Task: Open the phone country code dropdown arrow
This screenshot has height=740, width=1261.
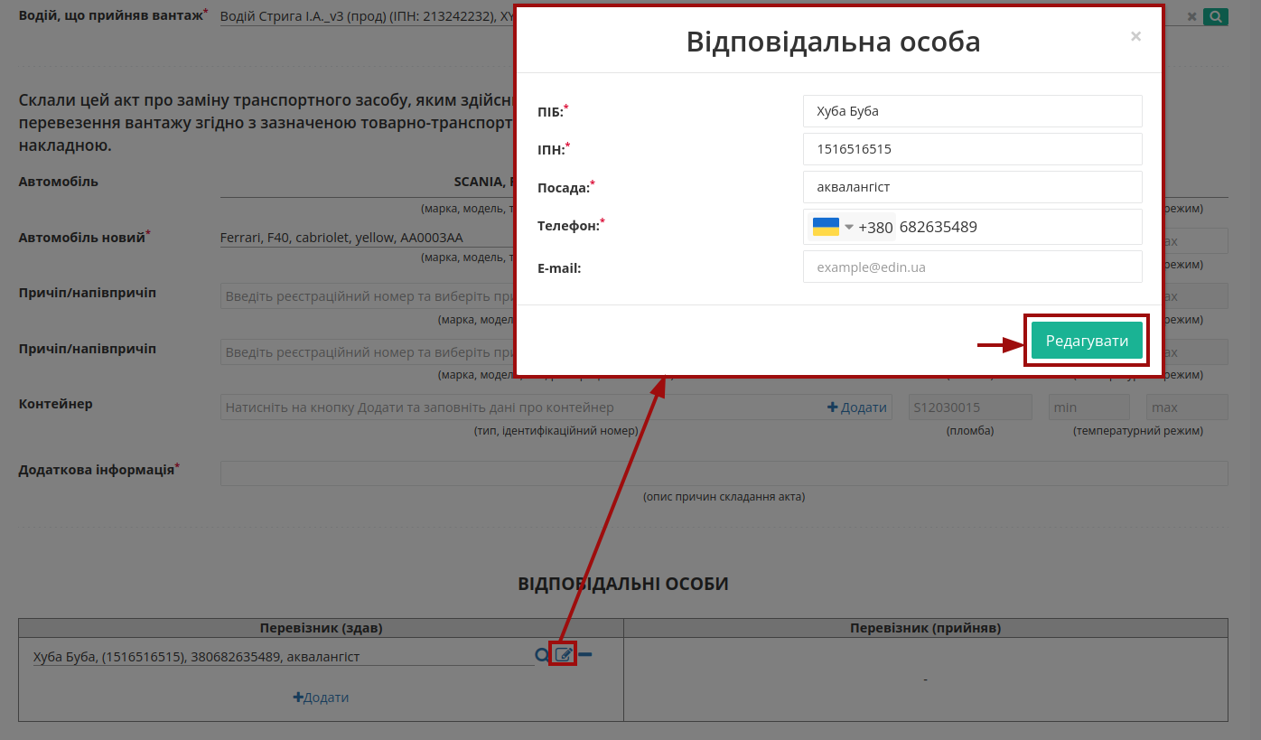Action: 849,227
